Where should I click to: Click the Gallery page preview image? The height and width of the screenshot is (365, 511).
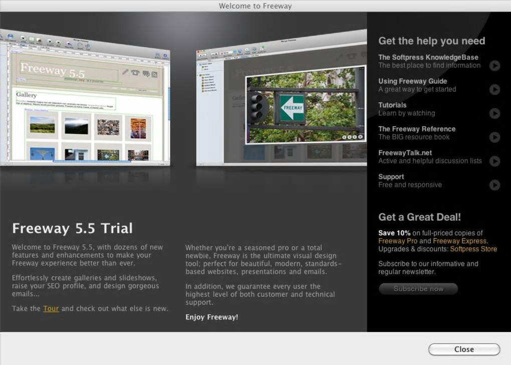coord(85,98)
